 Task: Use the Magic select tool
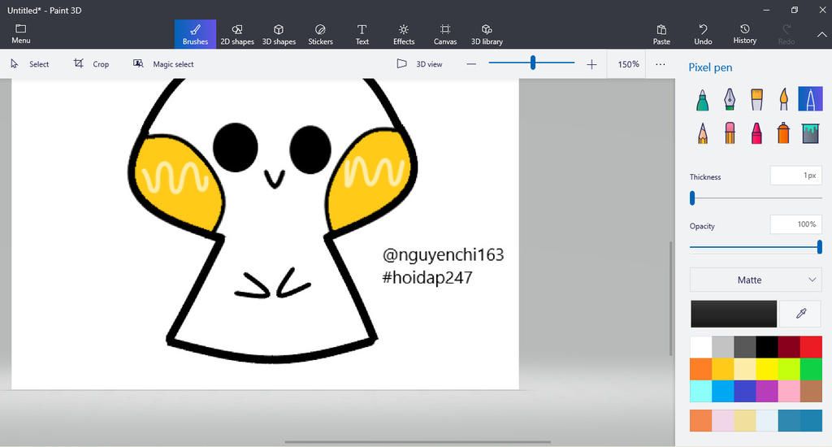point(163,64)
